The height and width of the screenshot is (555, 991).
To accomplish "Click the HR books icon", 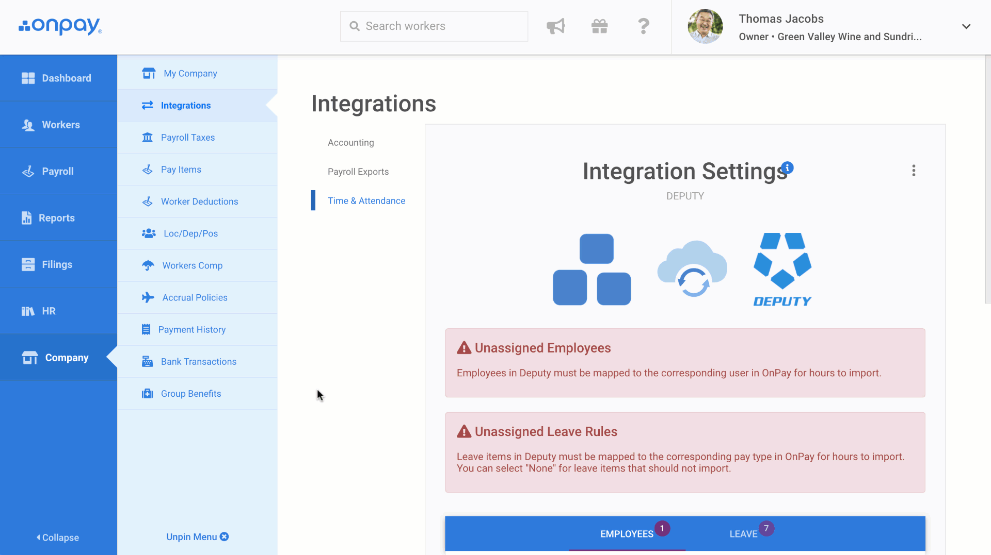I will point(28,311).
